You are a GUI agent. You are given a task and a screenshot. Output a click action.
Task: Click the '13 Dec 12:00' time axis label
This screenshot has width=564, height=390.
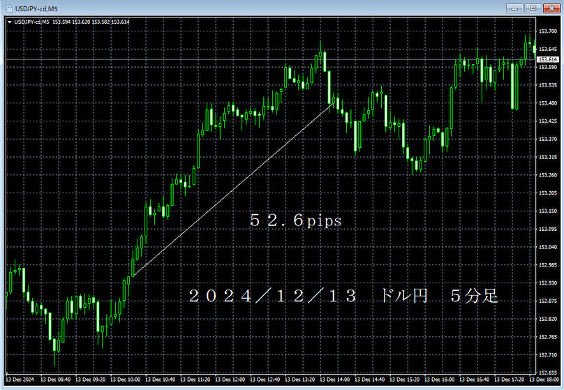pos(230,380)
